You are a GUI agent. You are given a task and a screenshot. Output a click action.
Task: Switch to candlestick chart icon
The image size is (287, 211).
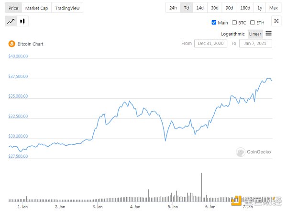[x=22, y=22]
